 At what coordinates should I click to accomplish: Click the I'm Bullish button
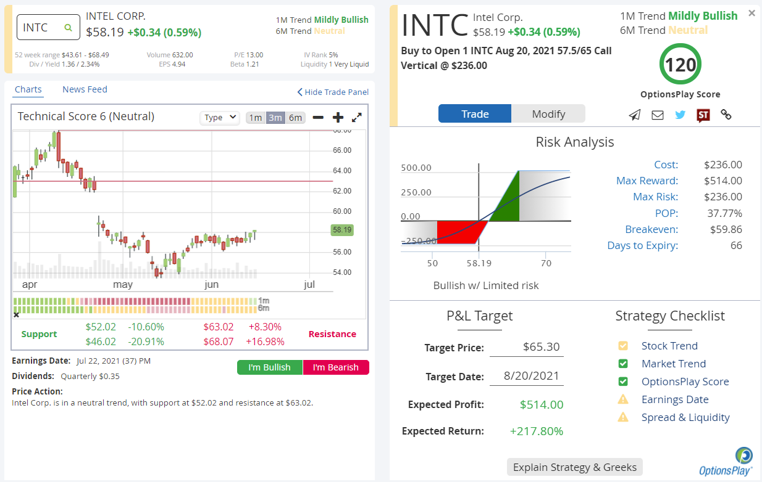[x=269, y=367]
